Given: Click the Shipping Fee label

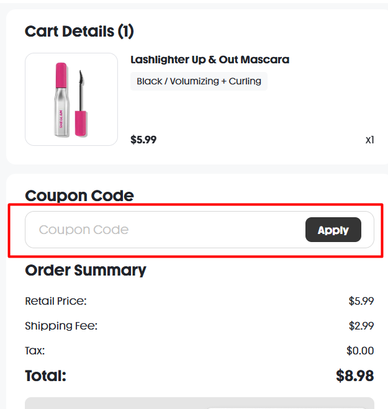Looking at the screenshot, I should (x=61, y=326).
